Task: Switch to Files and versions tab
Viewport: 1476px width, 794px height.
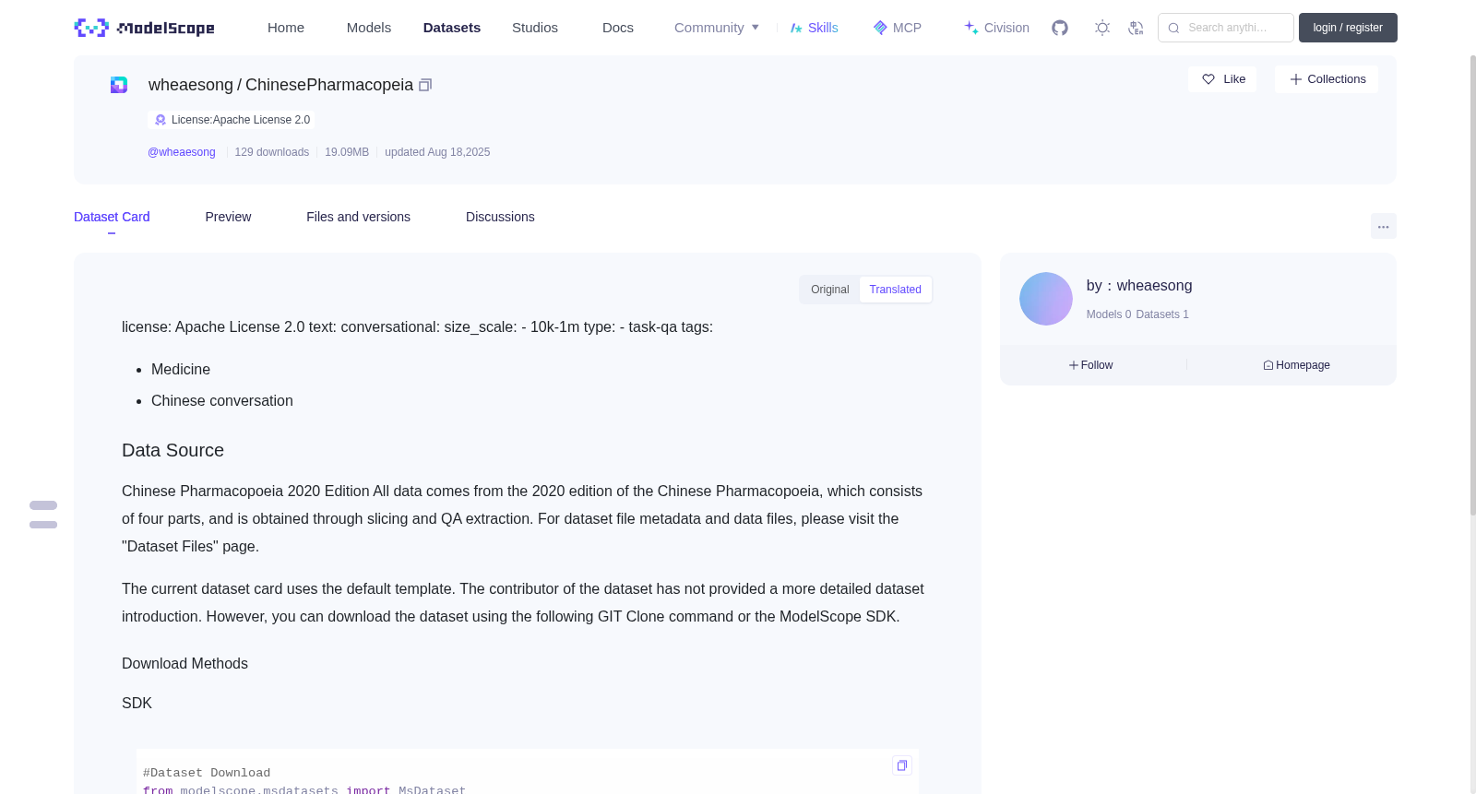Action: coord(358,217)
